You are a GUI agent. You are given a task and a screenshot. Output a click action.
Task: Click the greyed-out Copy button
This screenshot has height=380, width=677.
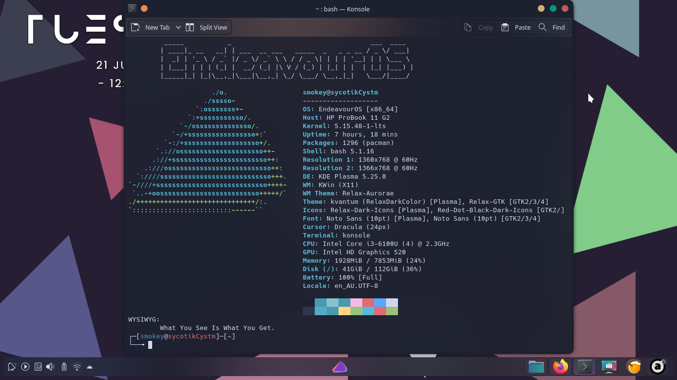[x=479, y=27]
